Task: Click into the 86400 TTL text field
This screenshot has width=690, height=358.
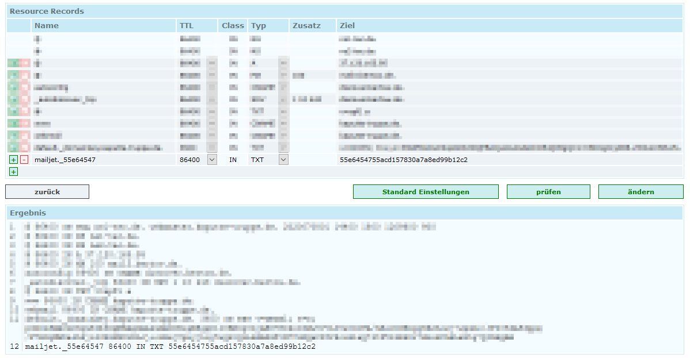Action: point(191,160)
